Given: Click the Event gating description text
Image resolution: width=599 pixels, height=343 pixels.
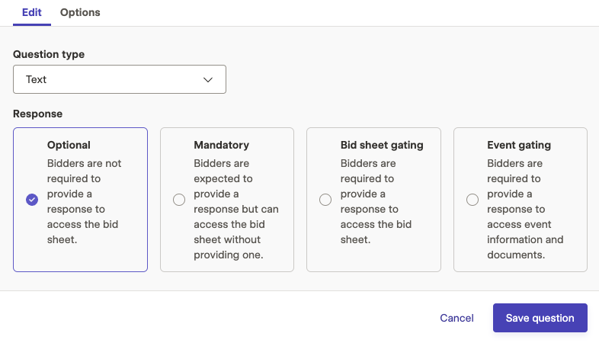Looking at the screenshot, I should pos(525,209).
